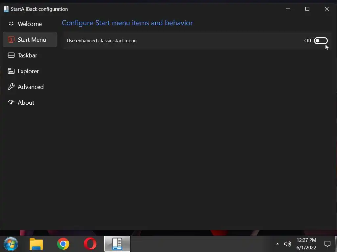Show hidden tray icons arrow
The height and width of the screenshot is (252, 337).
[277, 244]
